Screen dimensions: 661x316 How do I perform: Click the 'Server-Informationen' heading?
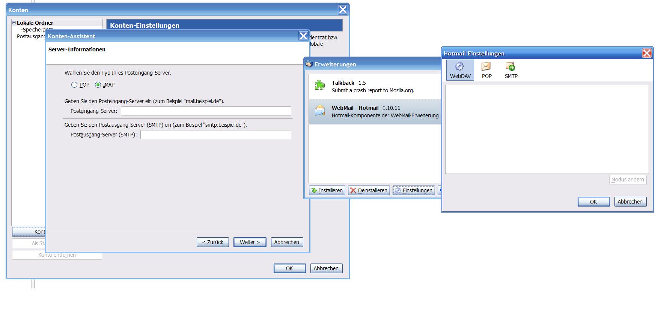click(x=77, y=49)
